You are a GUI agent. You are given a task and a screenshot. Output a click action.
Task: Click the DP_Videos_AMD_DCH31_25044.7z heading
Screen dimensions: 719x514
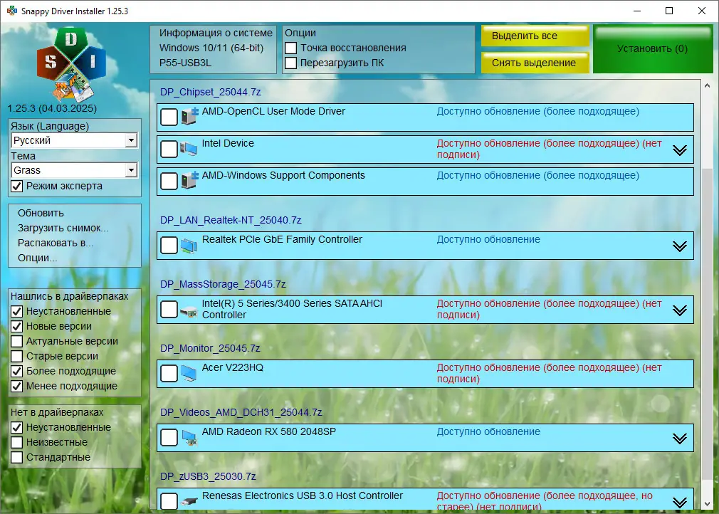click(241, 412)
